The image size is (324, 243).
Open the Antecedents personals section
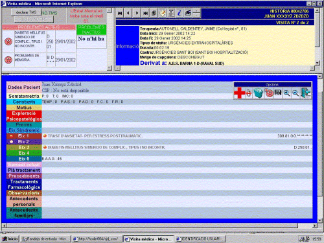pyautogui.click(x=24, y=202)
